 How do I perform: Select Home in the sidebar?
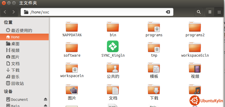click(x=15, y=37)
